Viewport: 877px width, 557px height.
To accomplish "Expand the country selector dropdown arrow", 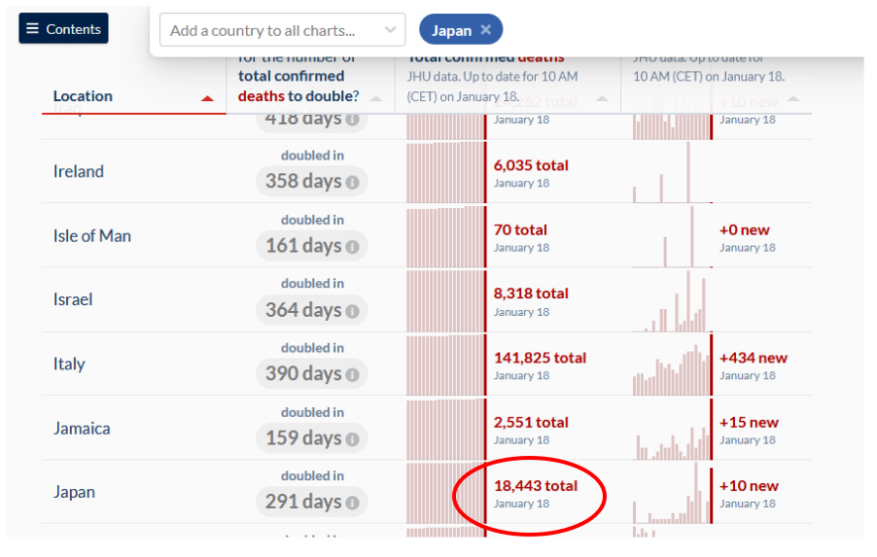I will pos(390,30).
